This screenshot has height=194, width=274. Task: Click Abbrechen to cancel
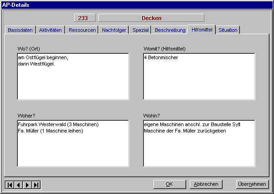206,184
